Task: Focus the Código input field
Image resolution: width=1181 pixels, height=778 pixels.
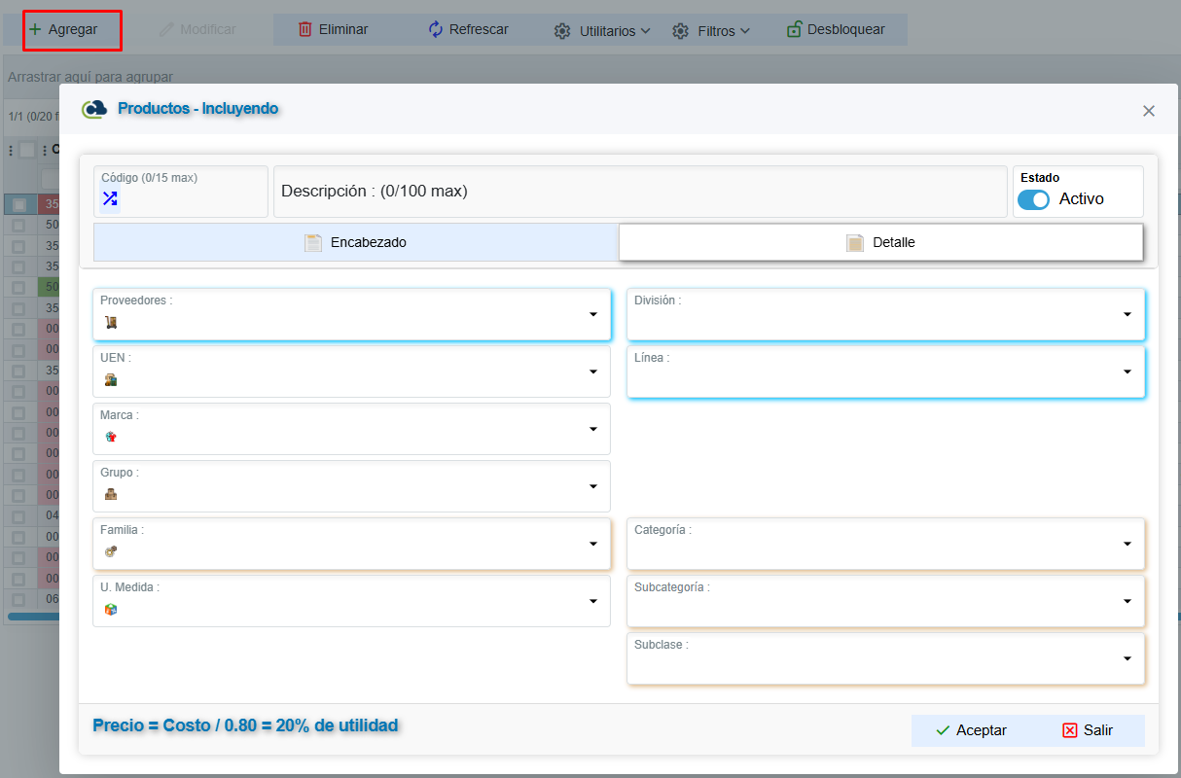Action: [181, 192]
